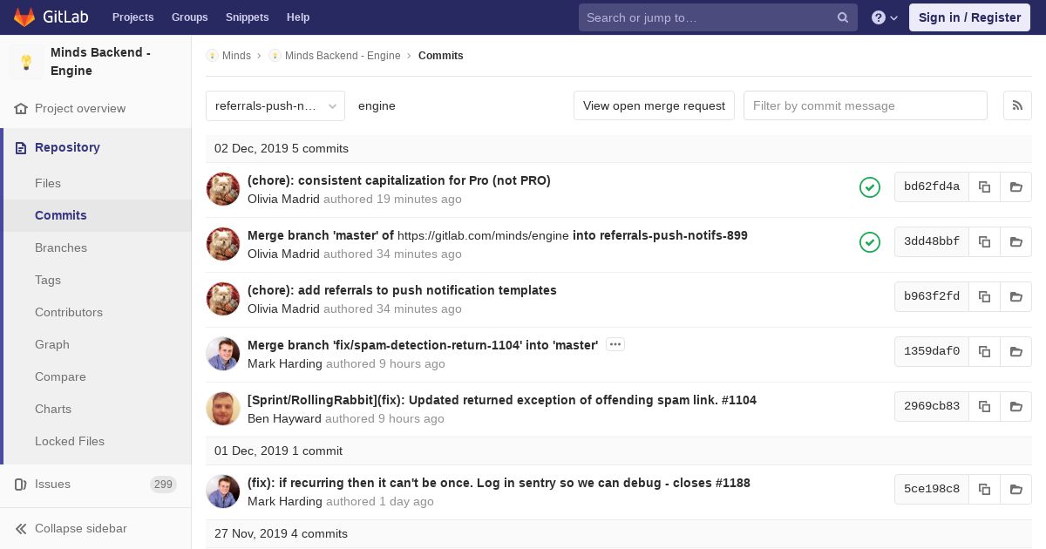Browse files at commit 5ce198c8
Screen dimensions: 1046x549
coord(1016,489)
